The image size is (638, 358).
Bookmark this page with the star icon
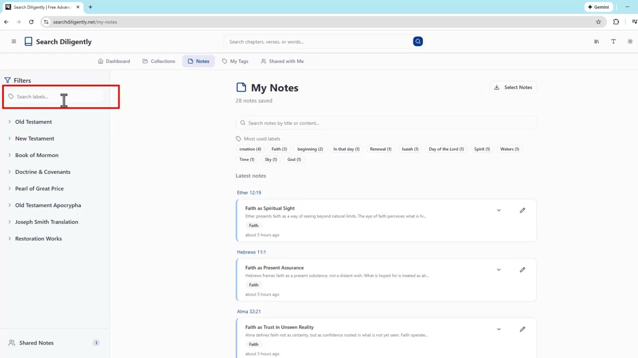[x=598, y=22]
